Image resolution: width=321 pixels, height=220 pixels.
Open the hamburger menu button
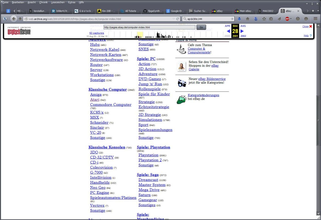[x=315, y=19]
